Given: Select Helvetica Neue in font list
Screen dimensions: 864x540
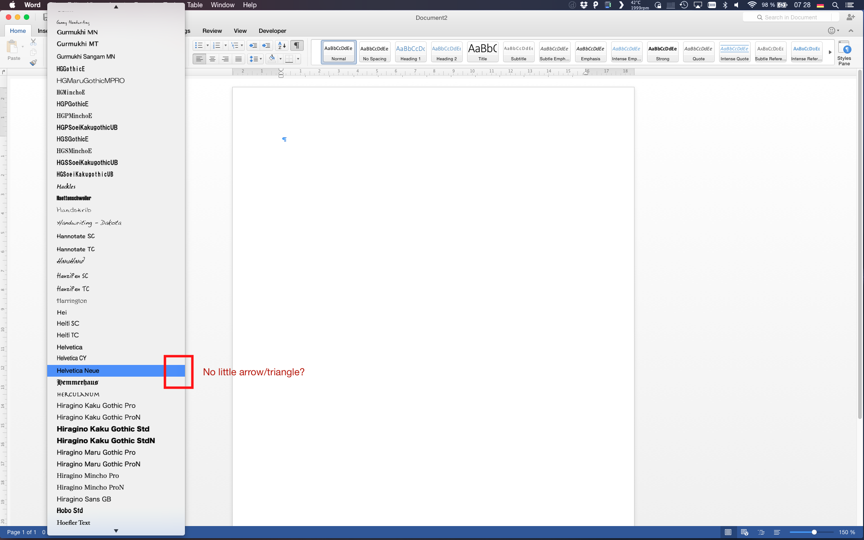Looking at the screenshot, I should pyautogui.click(x=116, y=371).
